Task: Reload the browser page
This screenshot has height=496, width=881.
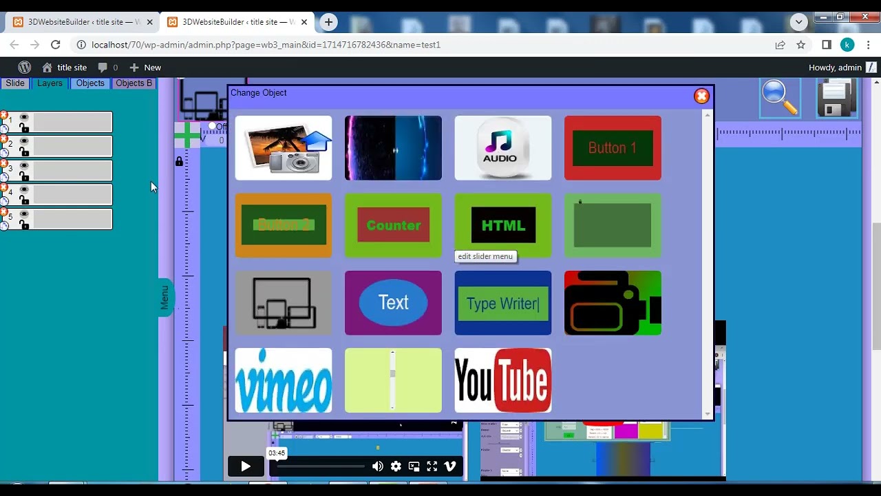Action: [56, 45]
